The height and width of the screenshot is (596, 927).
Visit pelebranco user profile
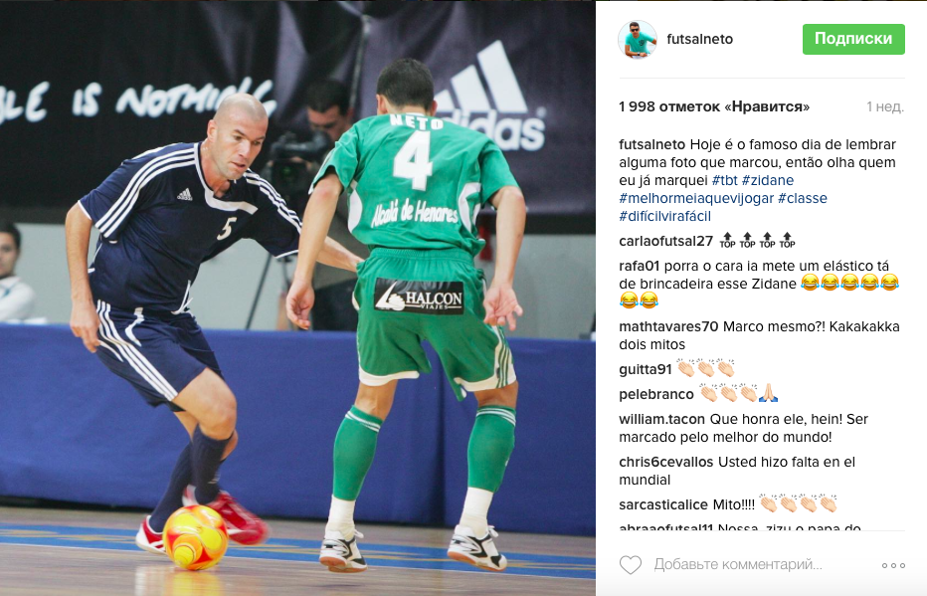pos(656,394)
